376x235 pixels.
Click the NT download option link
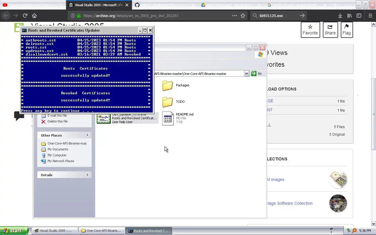click(270, 110)
